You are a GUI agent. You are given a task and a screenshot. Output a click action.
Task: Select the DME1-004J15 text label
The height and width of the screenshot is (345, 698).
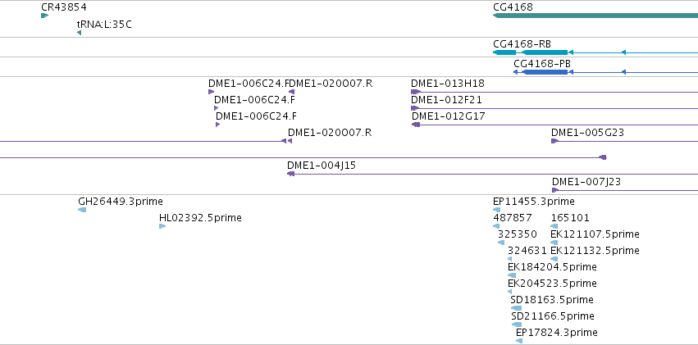click(322, 166)
